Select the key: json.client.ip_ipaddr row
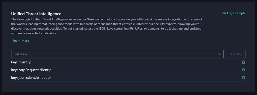This screenshot has width=257, height=95. click(x=128, y=78)
